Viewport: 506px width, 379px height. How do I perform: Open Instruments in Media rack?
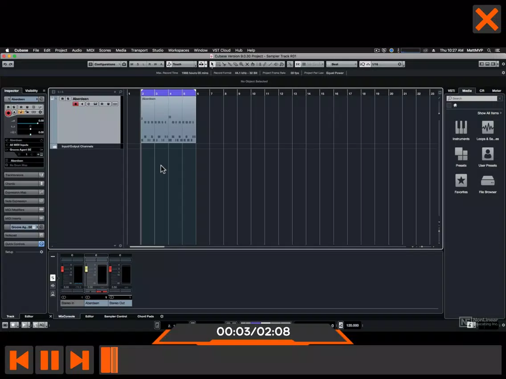pyautogui.click(x=461, y=130)
